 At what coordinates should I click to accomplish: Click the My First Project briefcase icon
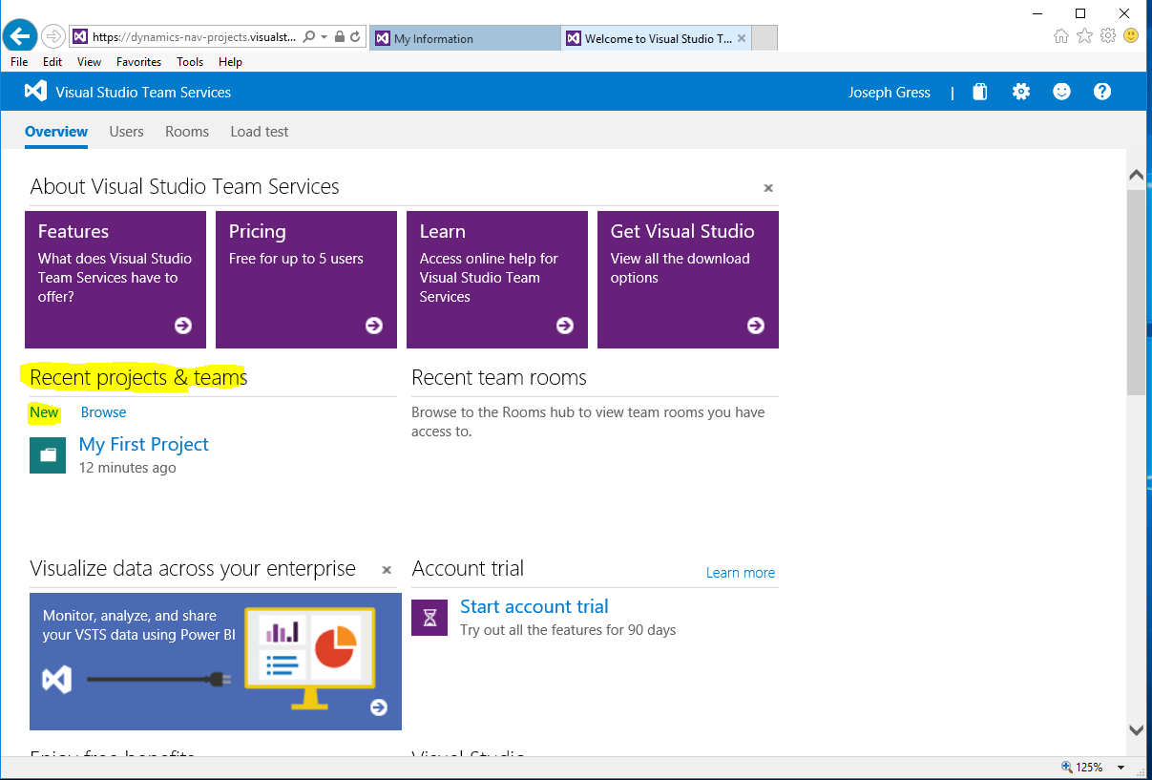click(47, 455)
